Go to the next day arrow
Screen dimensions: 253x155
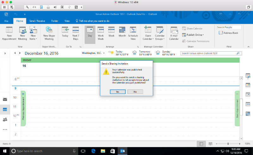[x=20, y=53]
